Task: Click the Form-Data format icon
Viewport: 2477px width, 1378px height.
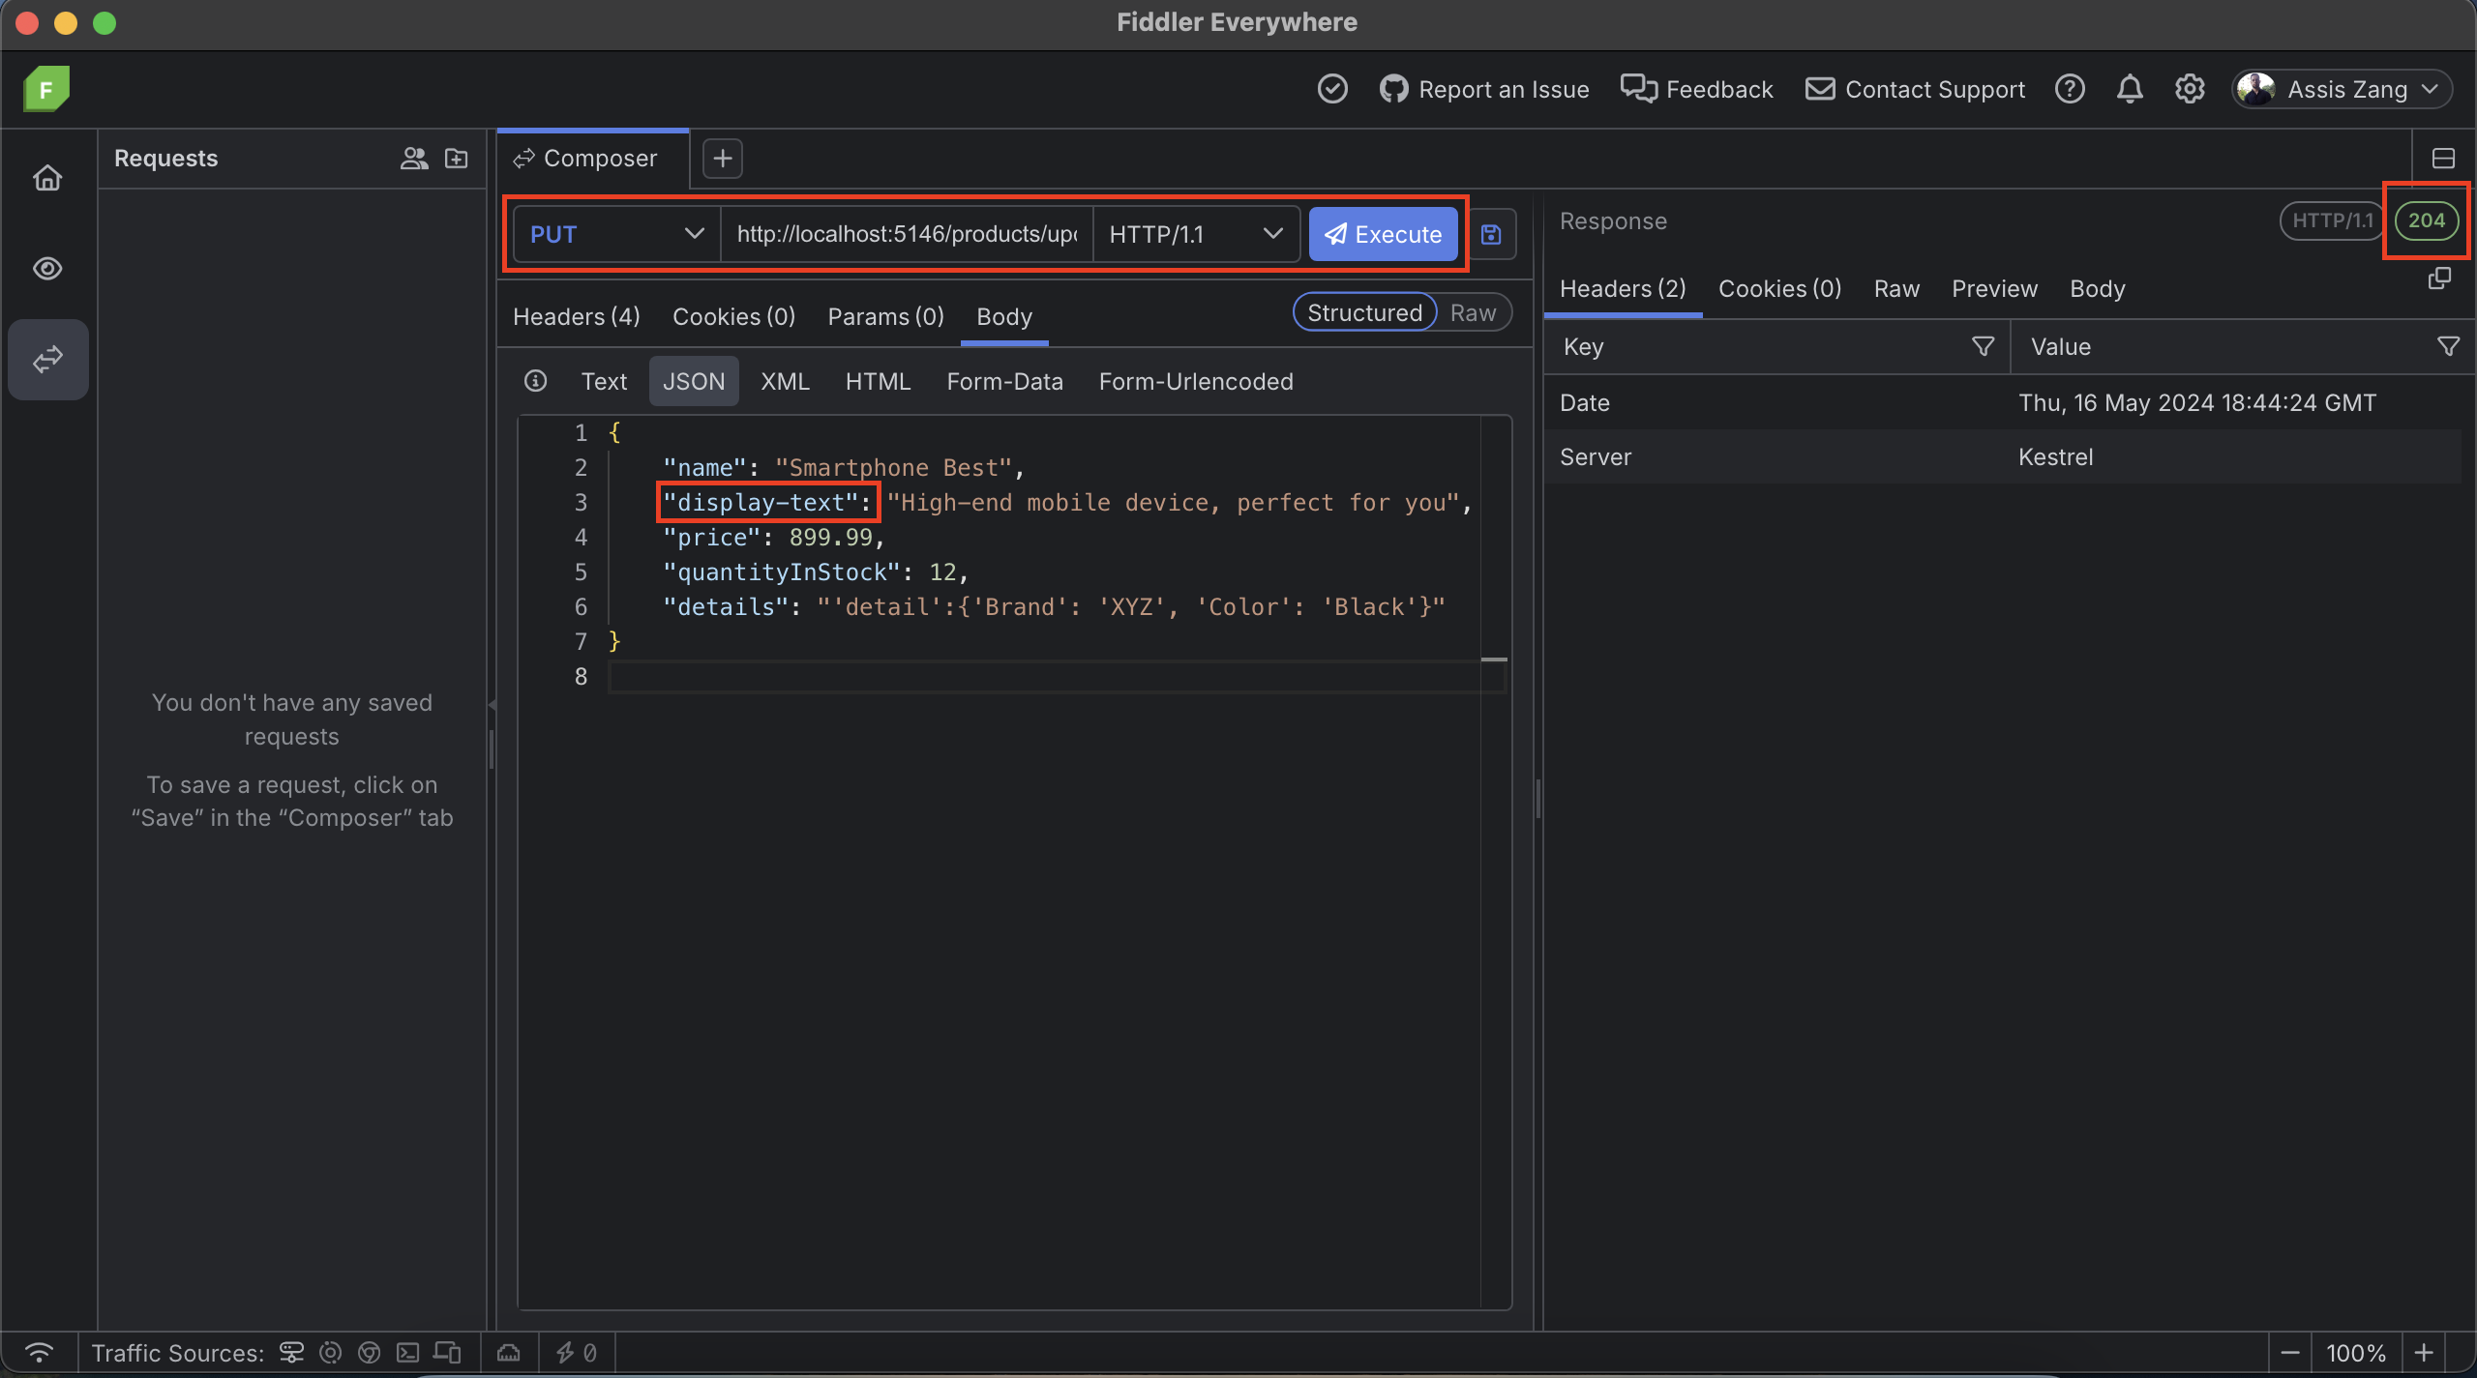Action: [1005, 380]
